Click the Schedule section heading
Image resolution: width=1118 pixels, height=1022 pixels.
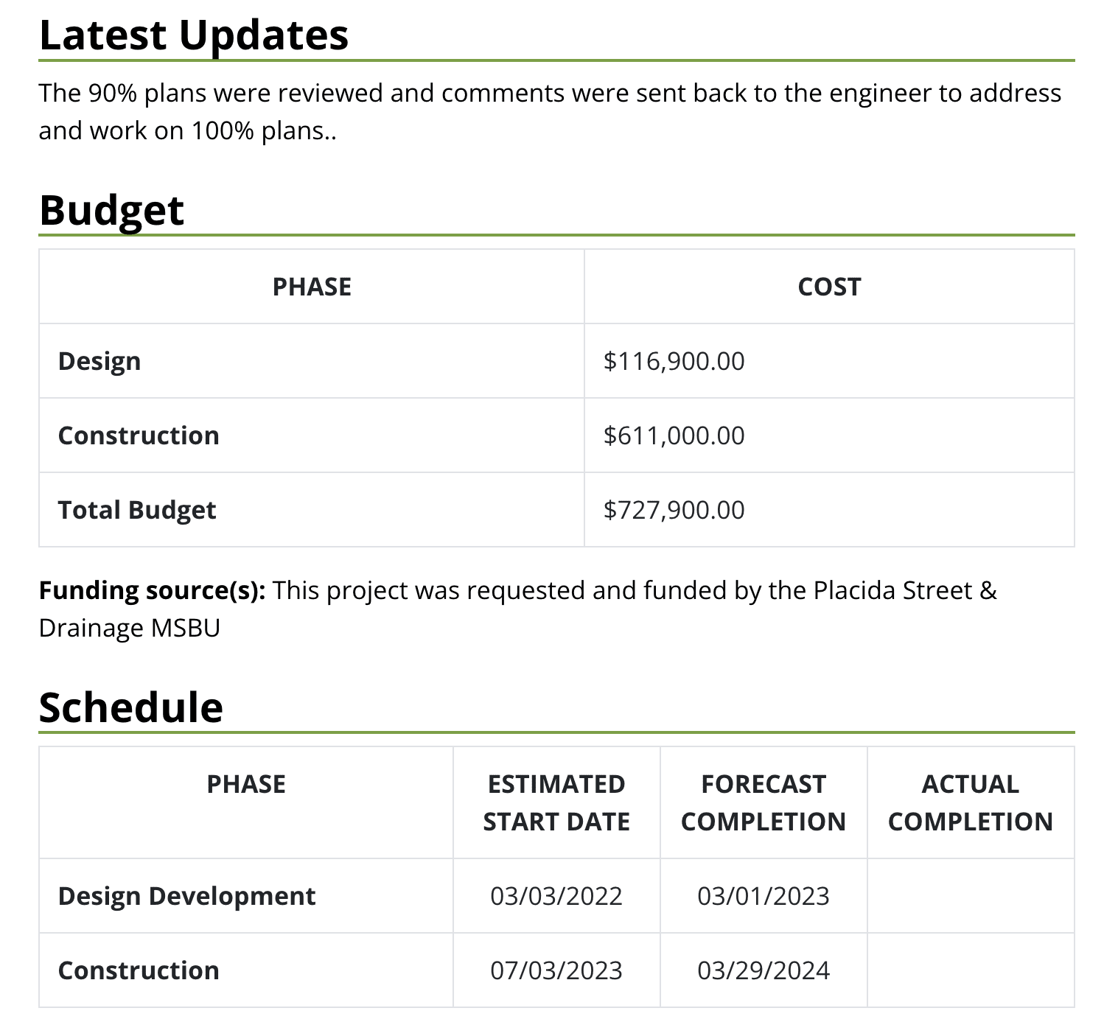click(x=131, y=707)
